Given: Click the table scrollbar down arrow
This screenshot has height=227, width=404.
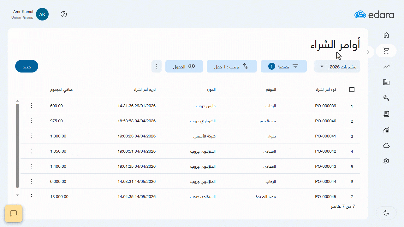Looking at the screenshot, I should pos(17,195).
